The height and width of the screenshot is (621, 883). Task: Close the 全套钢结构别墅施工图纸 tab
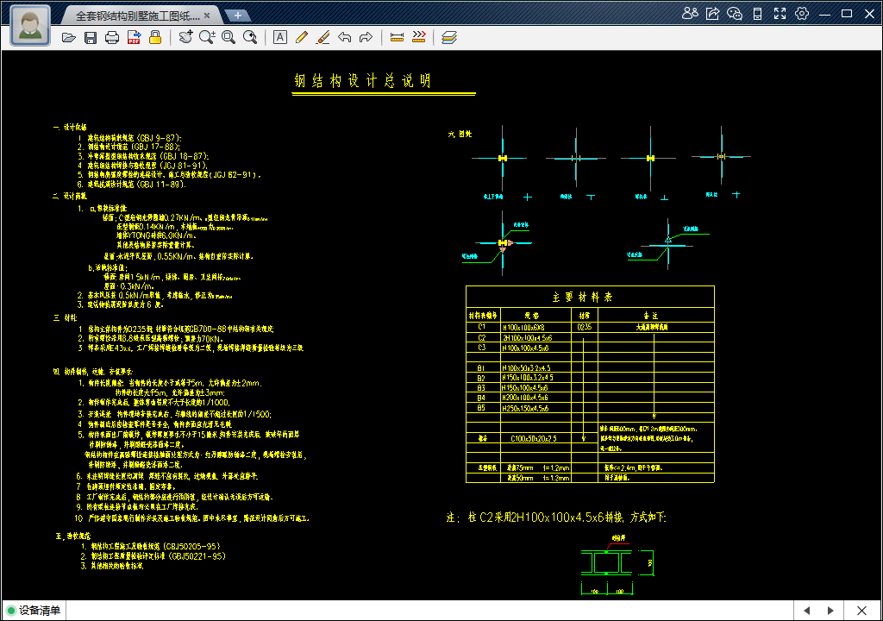pyautogui.click(x=207, y=16)
